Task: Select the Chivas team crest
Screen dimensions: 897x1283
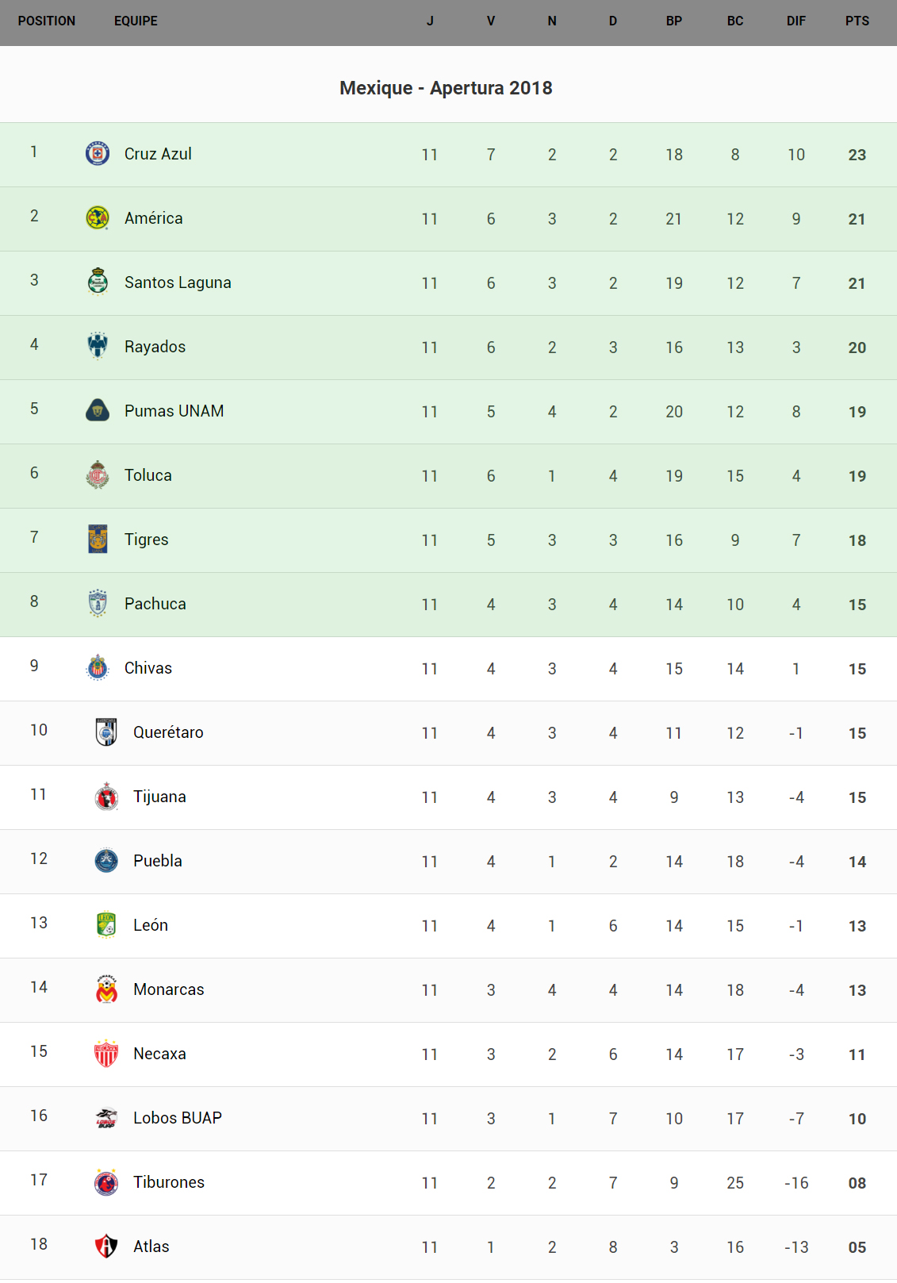Action: 98,667
